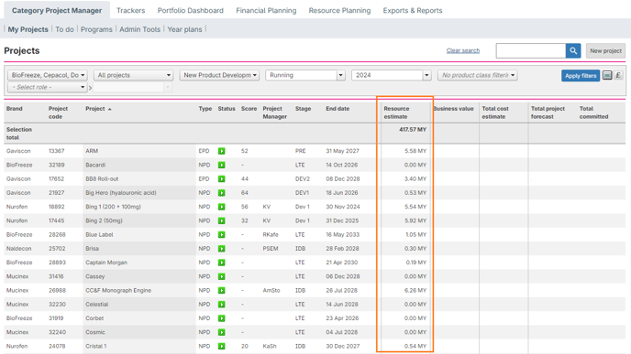The image size is (631, 354).
Task: Open the New Product Development type dropdown
Action: coord(219,75)
